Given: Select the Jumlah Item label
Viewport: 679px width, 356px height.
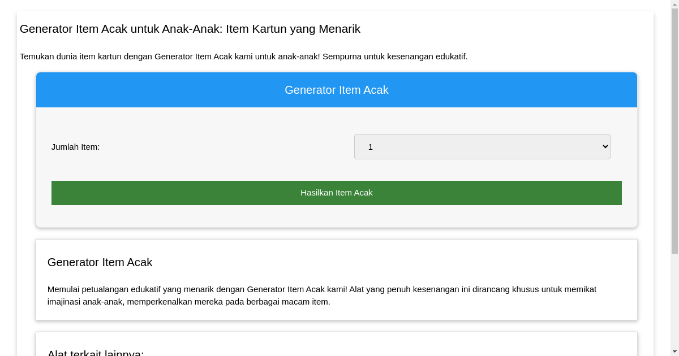Looking at the screenshot, I should pyautogui.click(x=75, y=146).
